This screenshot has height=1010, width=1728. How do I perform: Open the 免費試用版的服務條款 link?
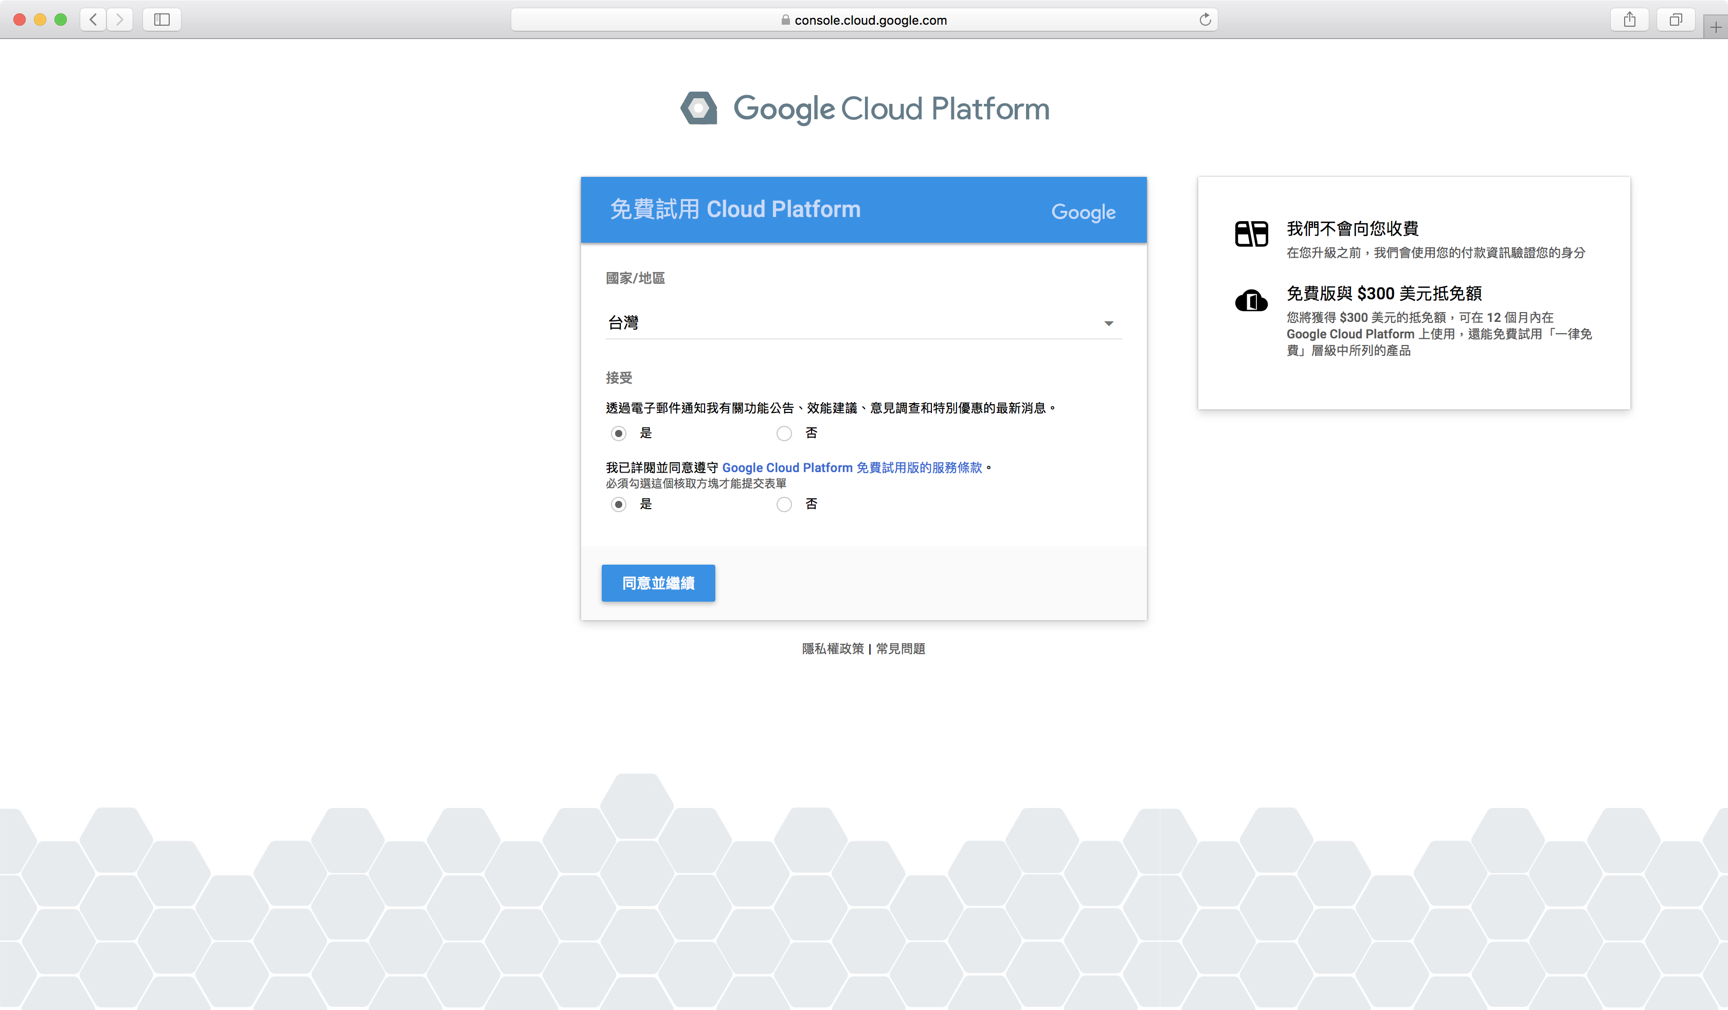pyautogui.click(x=919, y=467)
